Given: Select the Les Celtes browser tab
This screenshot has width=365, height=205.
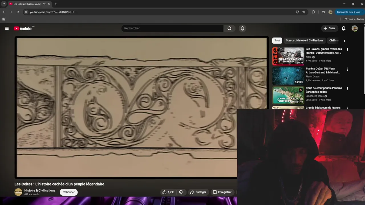Looking at the screenshot, I should tap(29, 4).
